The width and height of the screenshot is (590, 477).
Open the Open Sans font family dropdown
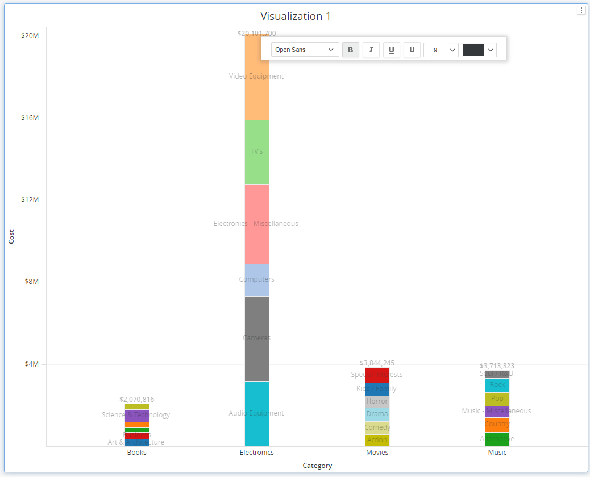pos(305,50)
